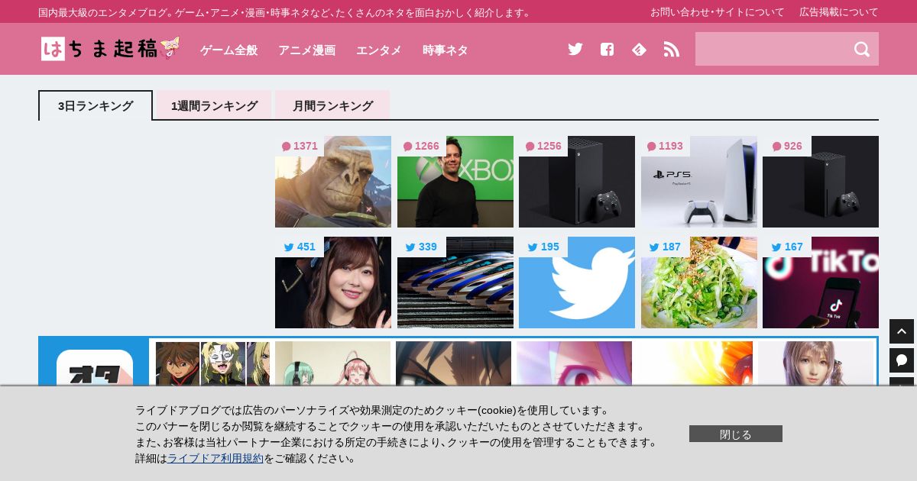Open the ゲーム全般 menu

(x=228, y=50)
